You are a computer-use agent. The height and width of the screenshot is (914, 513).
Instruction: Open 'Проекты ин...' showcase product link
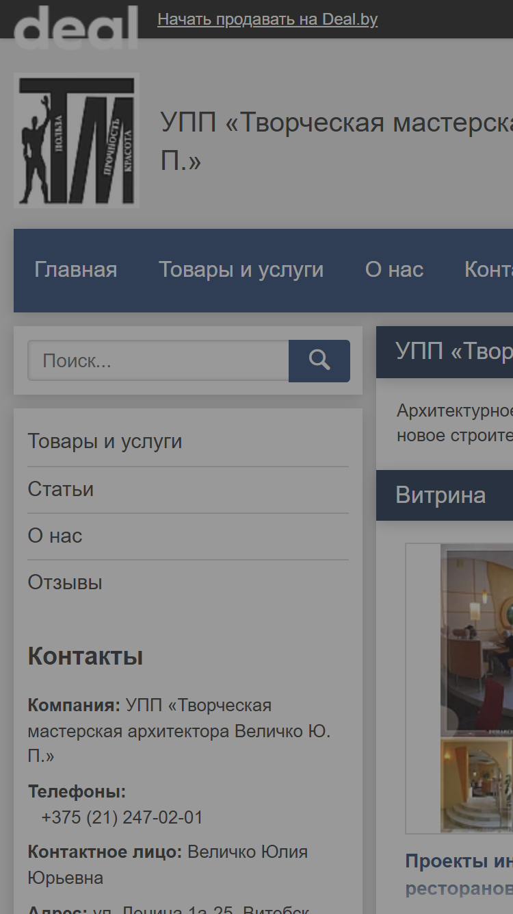[x=459, y=874]
